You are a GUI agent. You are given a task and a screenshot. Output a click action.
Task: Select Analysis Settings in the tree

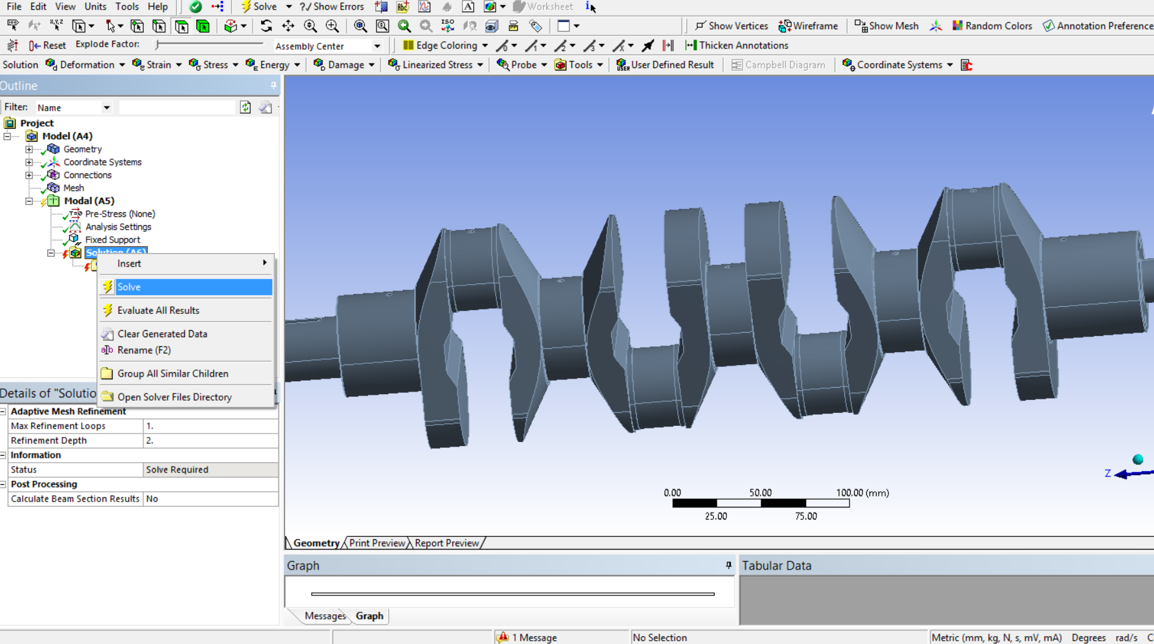(118, 227)
